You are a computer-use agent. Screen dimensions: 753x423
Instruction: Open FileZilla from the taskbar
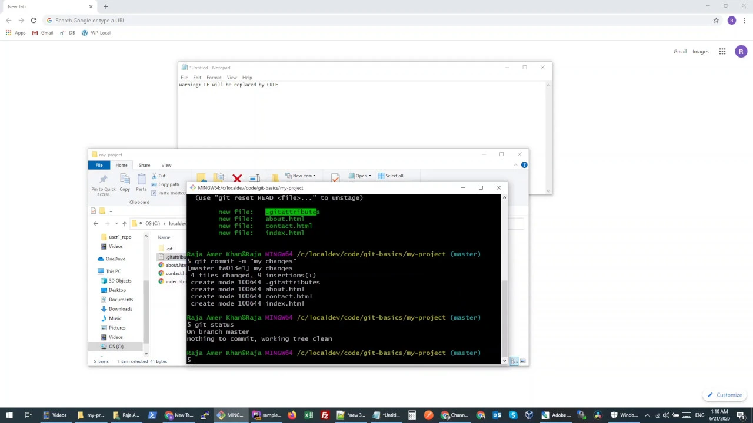pyautogui.click(x=325, y=415)
